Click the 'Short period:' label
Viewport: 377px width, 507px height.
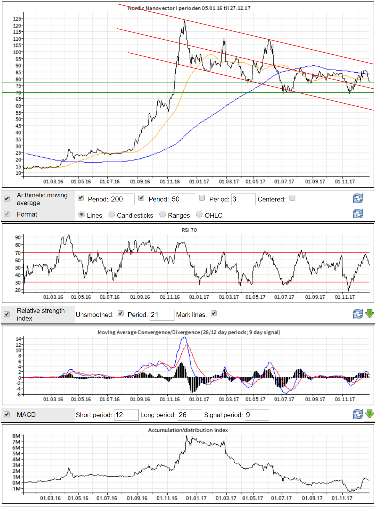(x=94, y=415)
